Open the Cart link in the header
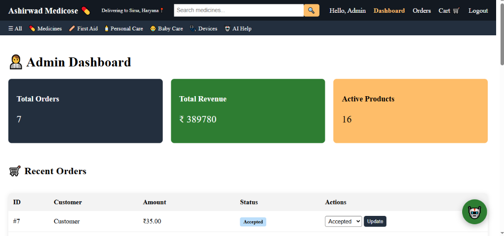 point(449,11)
